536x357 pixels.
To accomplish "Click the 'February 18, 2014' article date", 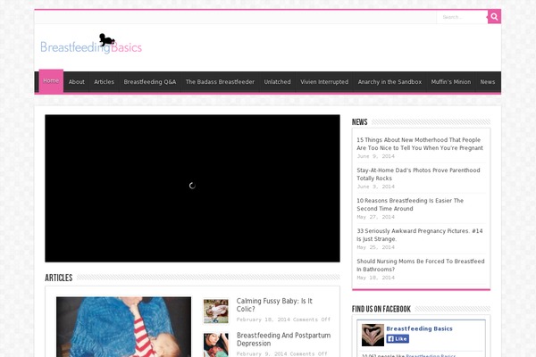I will tap(264, 320).
